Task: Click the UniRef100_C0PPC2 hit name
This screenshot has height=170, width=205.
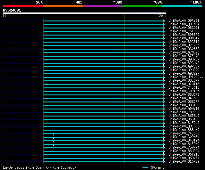Action: click(184, 112)
